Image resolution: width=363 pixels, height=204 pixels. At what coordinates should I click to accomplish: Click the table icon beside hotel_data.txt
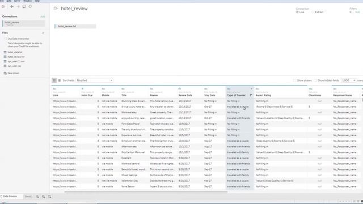click(x=5, y=52)
